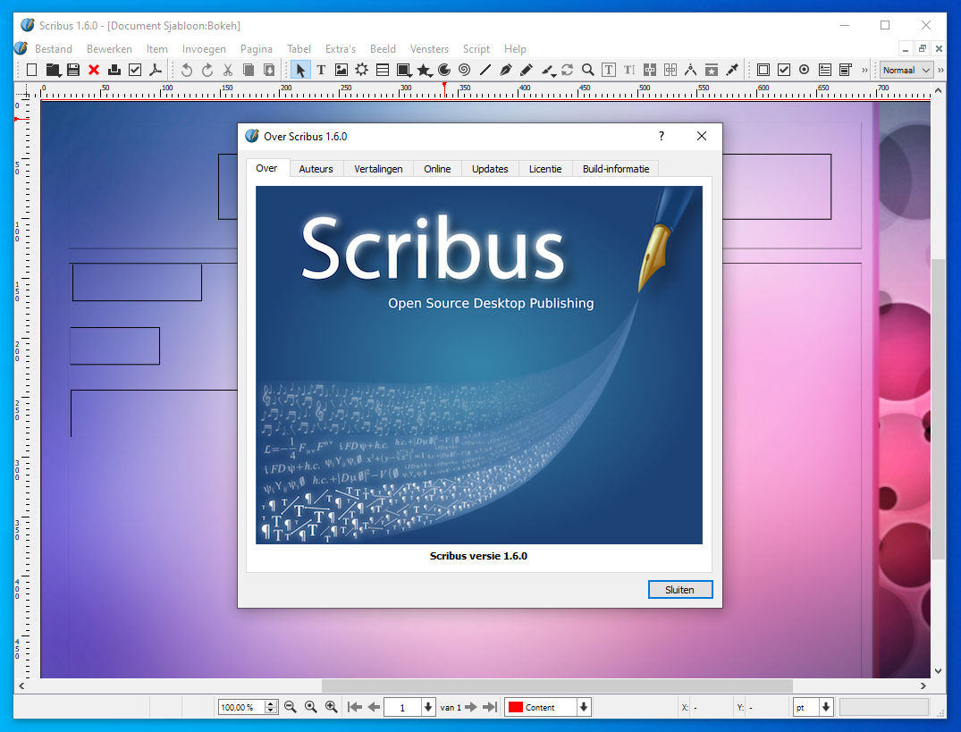The height and width of the screenshot is (732, 961).
Task: Click the Sluiten button
Action: tap(679, 590)
